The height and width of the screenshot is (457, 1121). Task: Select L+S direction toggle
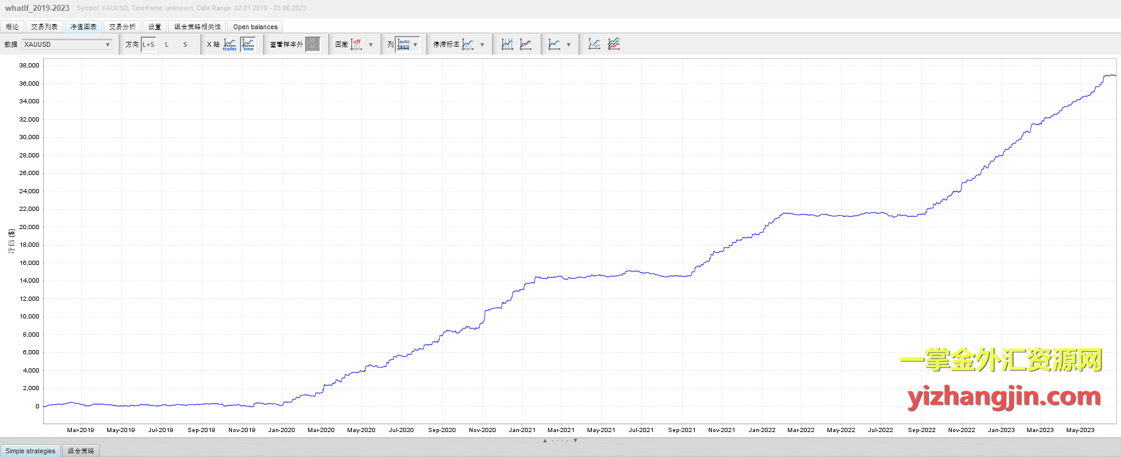click(149, 44)
